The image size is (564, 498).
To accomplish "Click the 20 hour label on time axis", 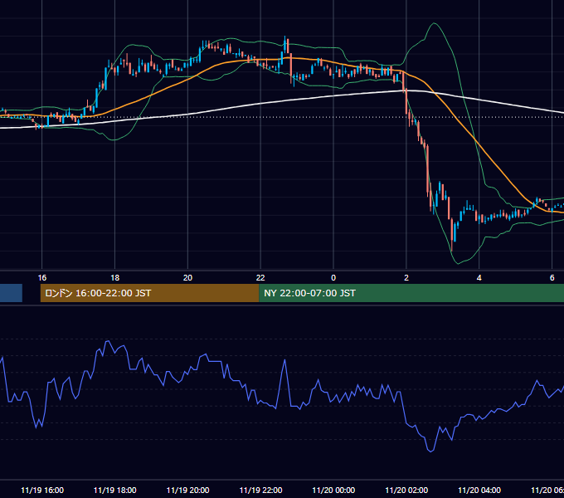I will tap(187, 278).
